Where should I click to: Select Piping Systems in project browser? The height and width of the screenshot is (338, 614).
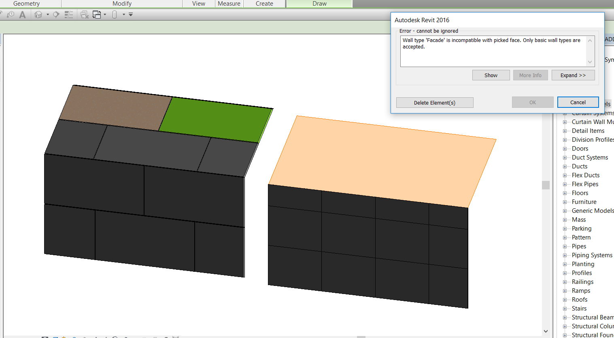point(592,255)
